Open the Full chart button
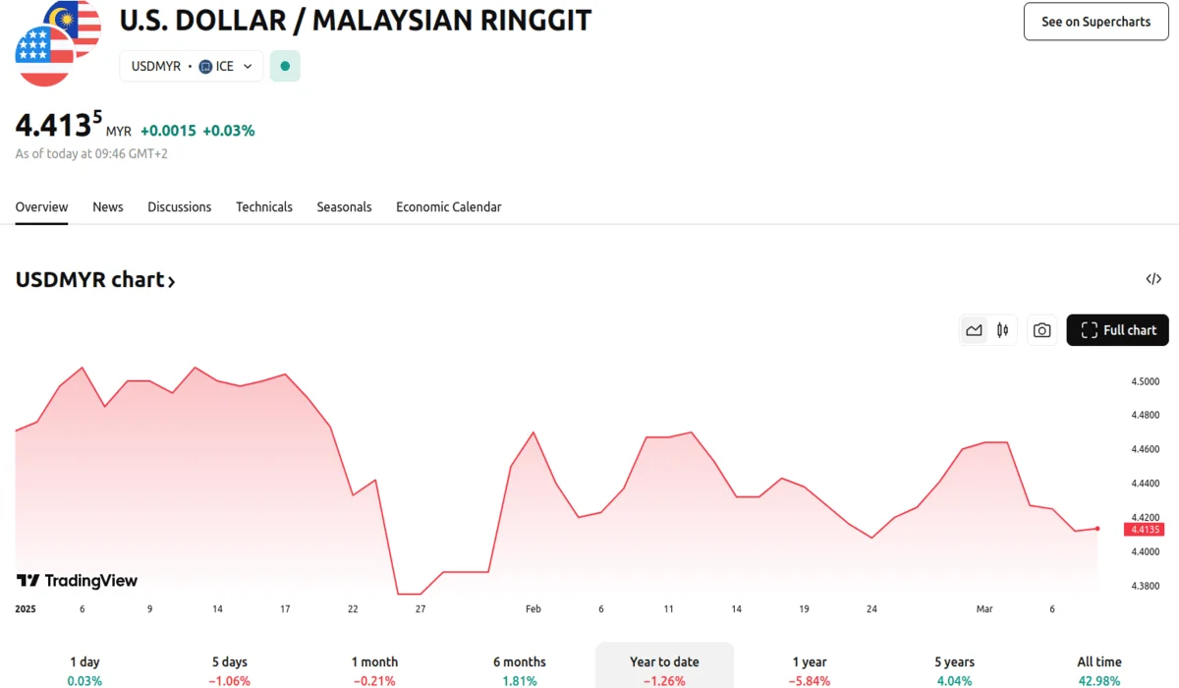 click(x=1118, y=330)
